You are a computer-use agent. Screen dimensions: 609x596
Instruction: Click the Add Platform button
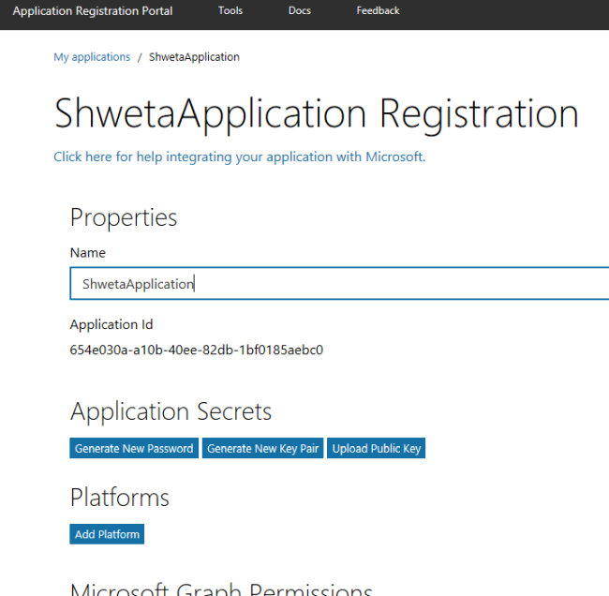pyautogui.click(x=107, y=534)
